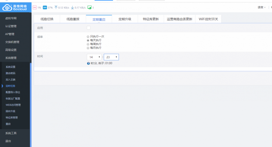Select the 每周执行 radio option

point(88,44)
